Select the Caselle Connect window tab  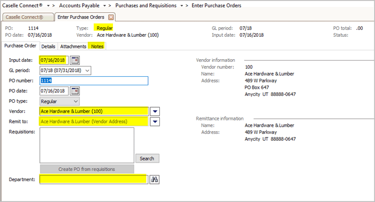(x=28, y=17)
